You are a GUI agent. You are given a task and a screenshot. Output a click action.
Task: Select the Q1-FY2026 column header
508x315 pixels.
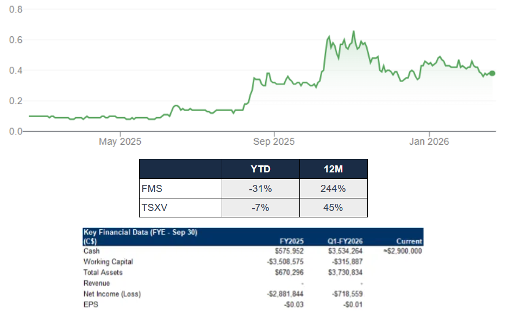346,241
